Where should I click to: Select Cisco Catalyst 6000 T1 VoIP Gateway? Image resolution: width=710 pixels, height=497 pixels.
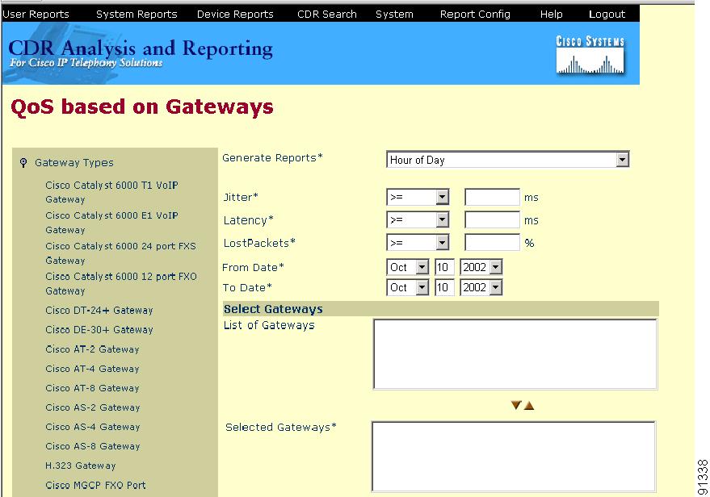111,192
